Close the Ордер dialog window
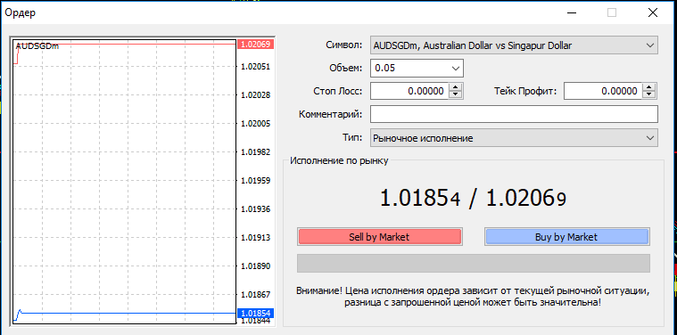Image resolution: width=677 pixels, height=335 pixels. click(x=653, y=13)
